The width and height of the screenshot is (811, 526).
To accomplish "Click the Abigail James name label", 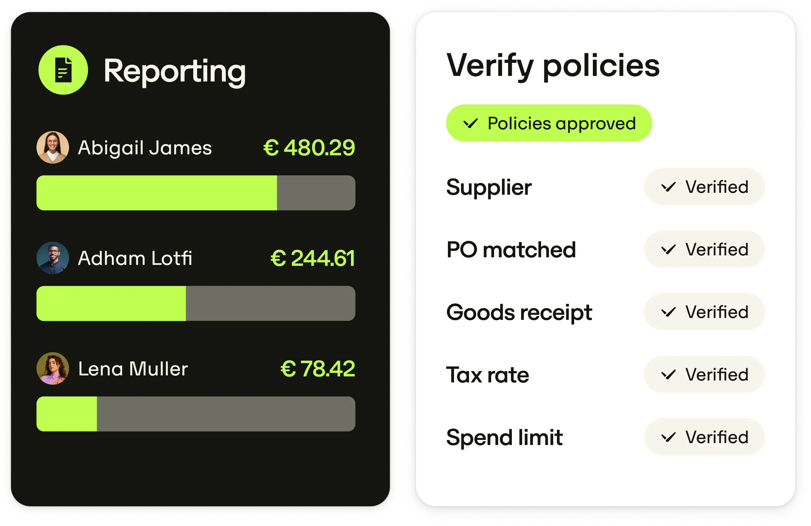I will (x=145, y=148).
